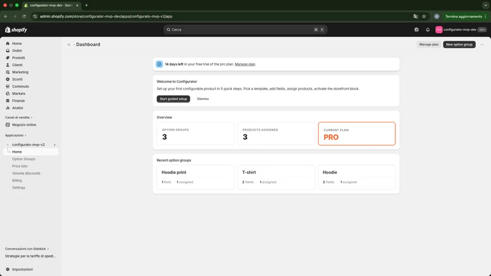The height and width of the screenshot is (276, 491).
Task: Click the Finanze bank icon
Action: 8,101
